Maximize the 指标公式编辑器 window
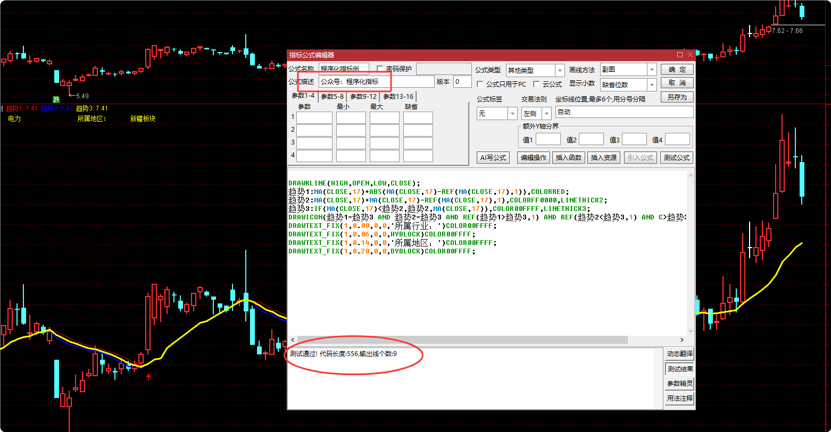This screenshot has height=432, width=831. coord(679,55)
